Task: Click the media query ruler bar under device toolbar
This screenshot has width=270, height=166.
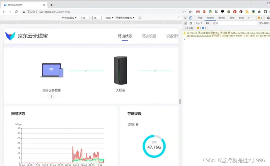Action: click(x=91, y=22)
